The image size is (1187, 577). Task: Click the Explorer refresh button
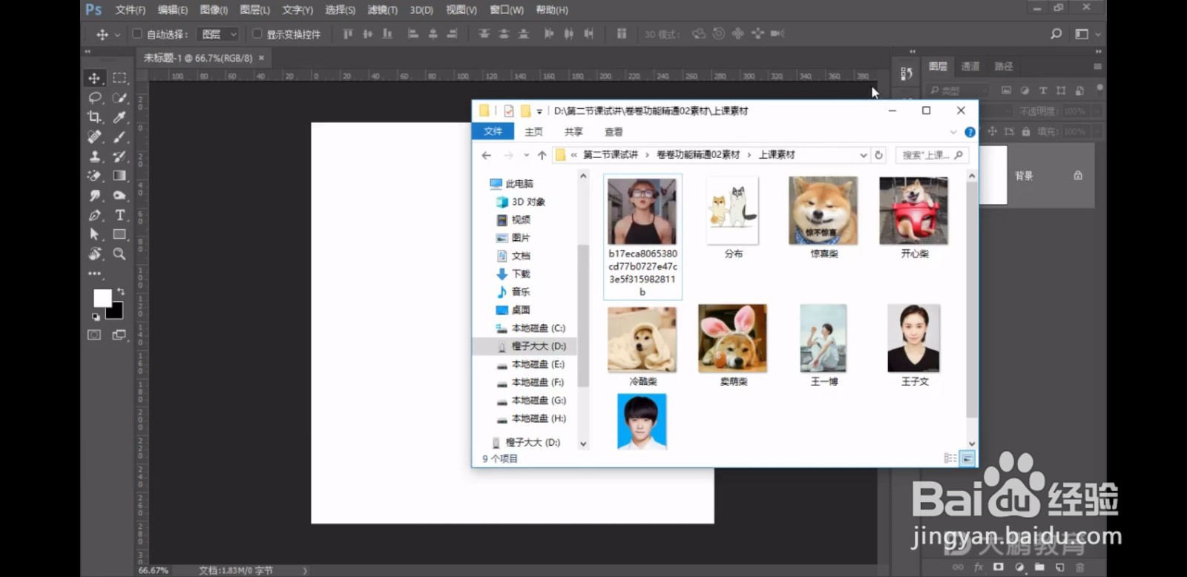(879, 155)
